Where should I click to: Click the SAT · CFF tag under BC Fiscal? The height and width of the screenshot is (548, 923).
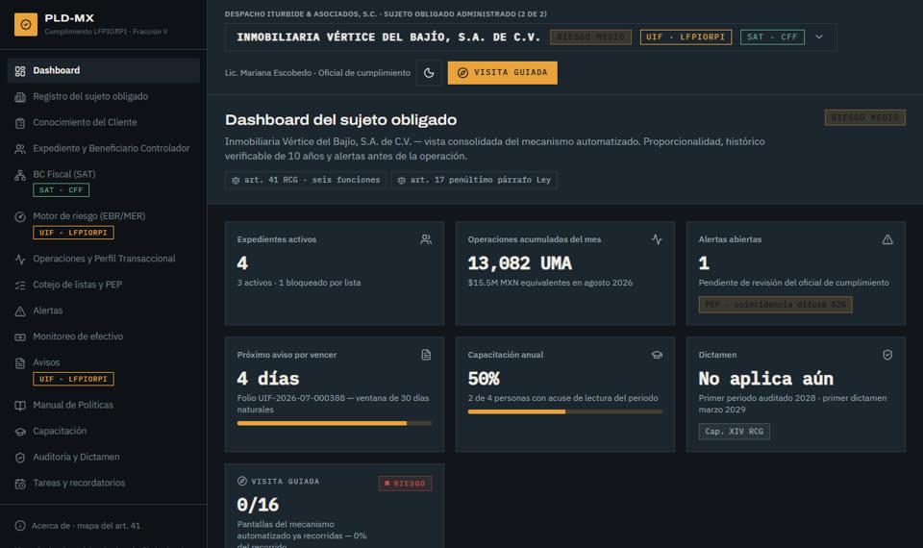(x=62, y=190)
